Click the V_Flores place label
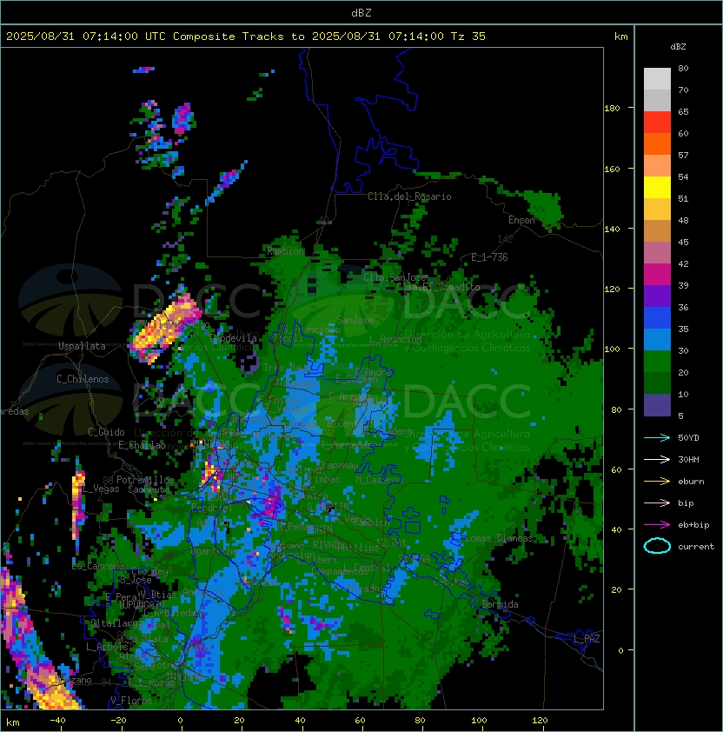723x732 pixels. pos(131,701)
